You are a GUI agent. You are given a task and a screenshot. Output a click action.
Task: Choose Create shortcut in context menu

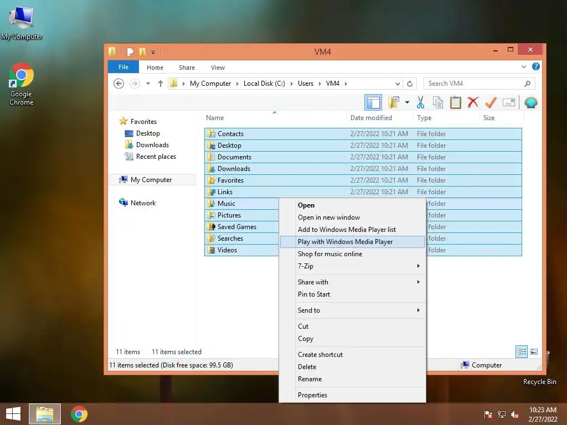point(352,355)
